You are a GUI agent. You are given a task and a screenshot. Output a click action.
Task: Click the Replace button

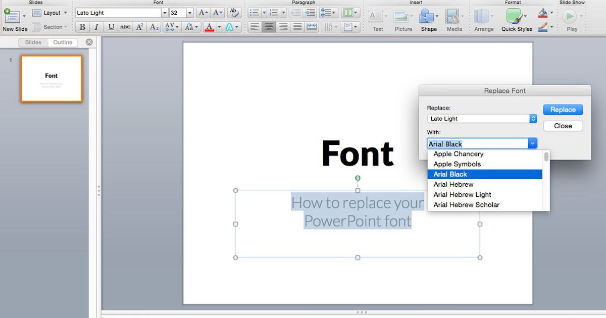tap(563, 110)
